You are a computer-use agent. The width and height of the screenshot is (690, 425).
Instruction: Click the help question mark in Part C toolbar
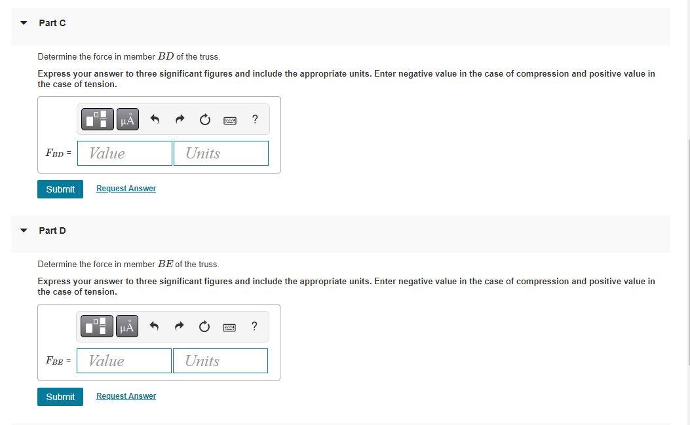[x=254, y=119]
